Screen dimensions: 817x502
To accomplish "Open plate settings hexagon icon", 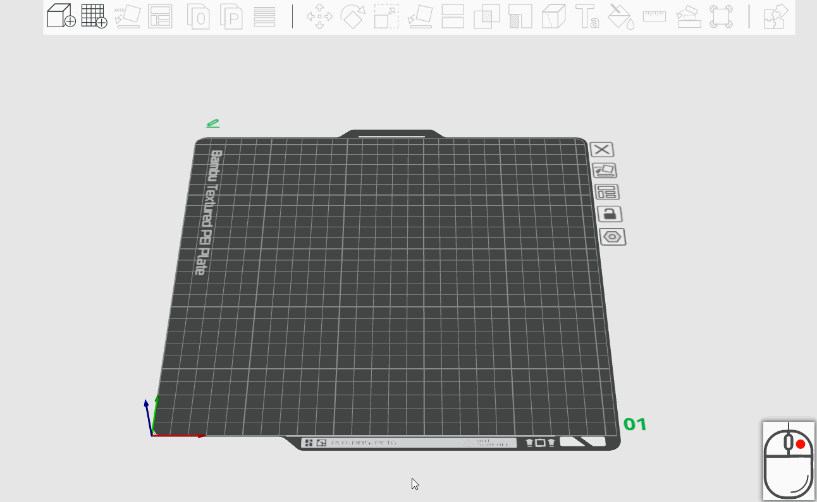I will click(x=613, y=237).
